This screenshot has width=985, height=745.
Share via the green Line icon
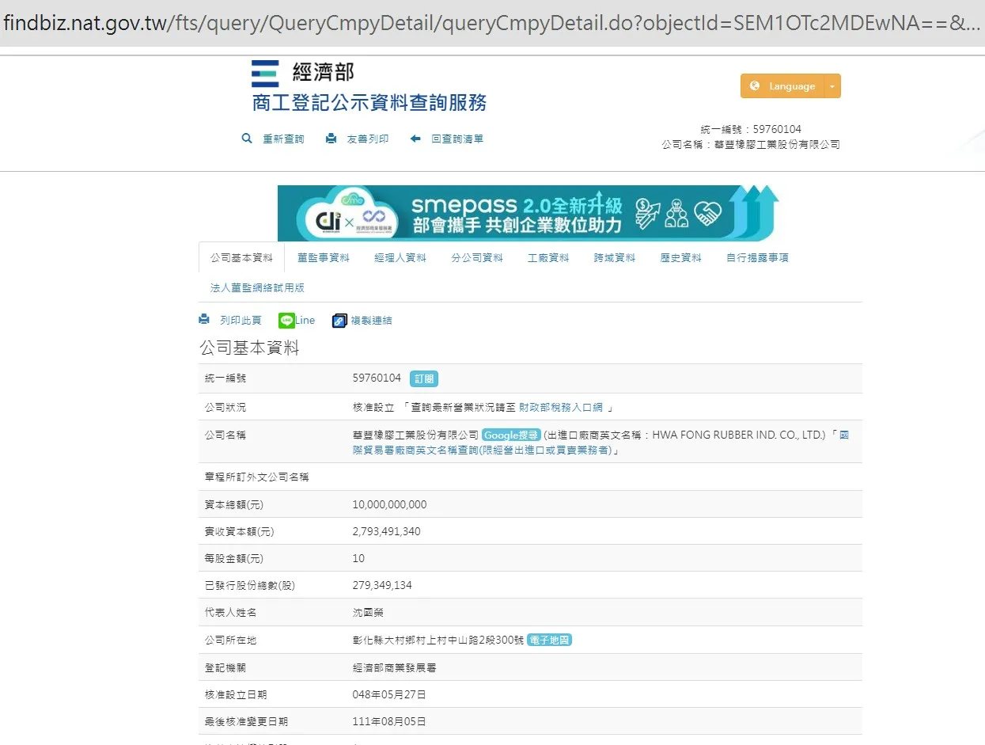pos(286,321)
